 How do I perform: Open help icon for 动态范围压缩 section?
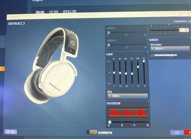148,102
